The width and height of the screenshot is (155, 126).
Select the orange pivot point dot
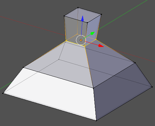pyautogui.click(x=81, y=40)
